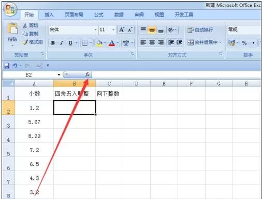Select column C header
Screen dimensions: 262x199
(109, 84)
